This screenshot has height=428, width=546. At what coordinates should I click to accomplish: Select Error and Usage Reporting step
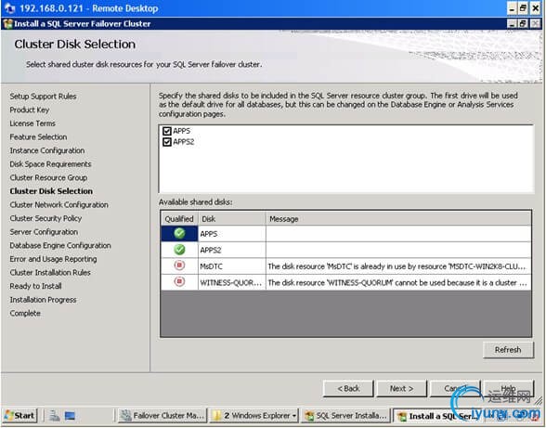(53, 259)
